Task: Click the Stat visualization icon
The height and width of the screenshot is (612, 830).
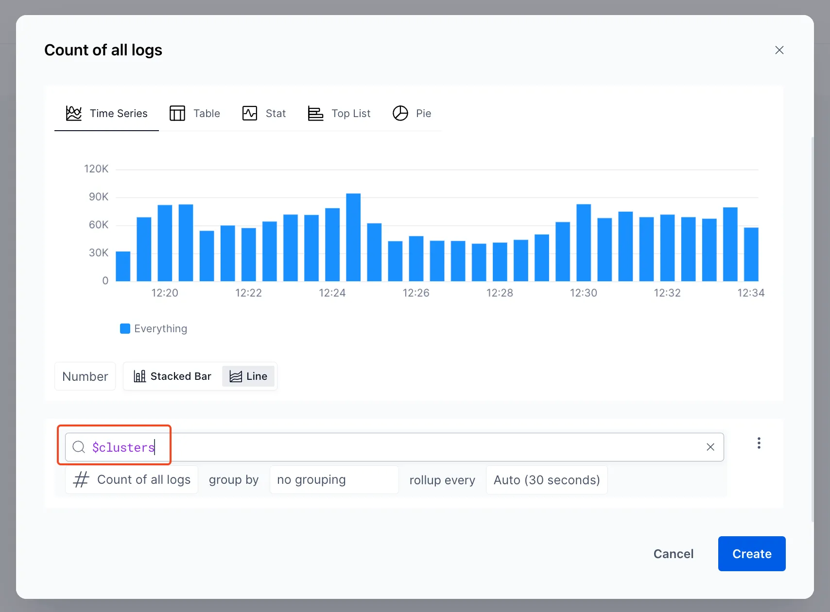Action: (249, 113)
